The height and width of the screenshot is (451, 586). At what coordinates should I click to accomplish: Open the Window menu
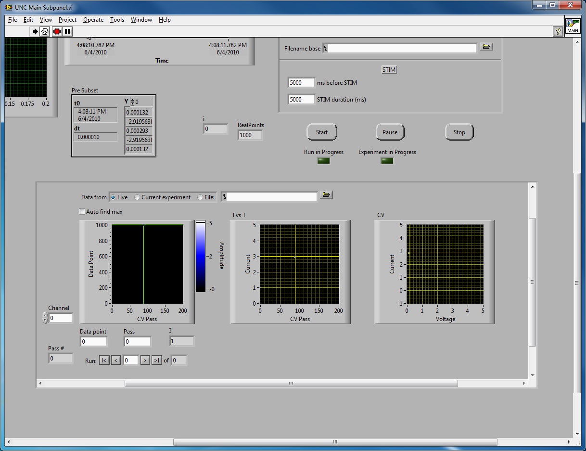pos(141,20)
